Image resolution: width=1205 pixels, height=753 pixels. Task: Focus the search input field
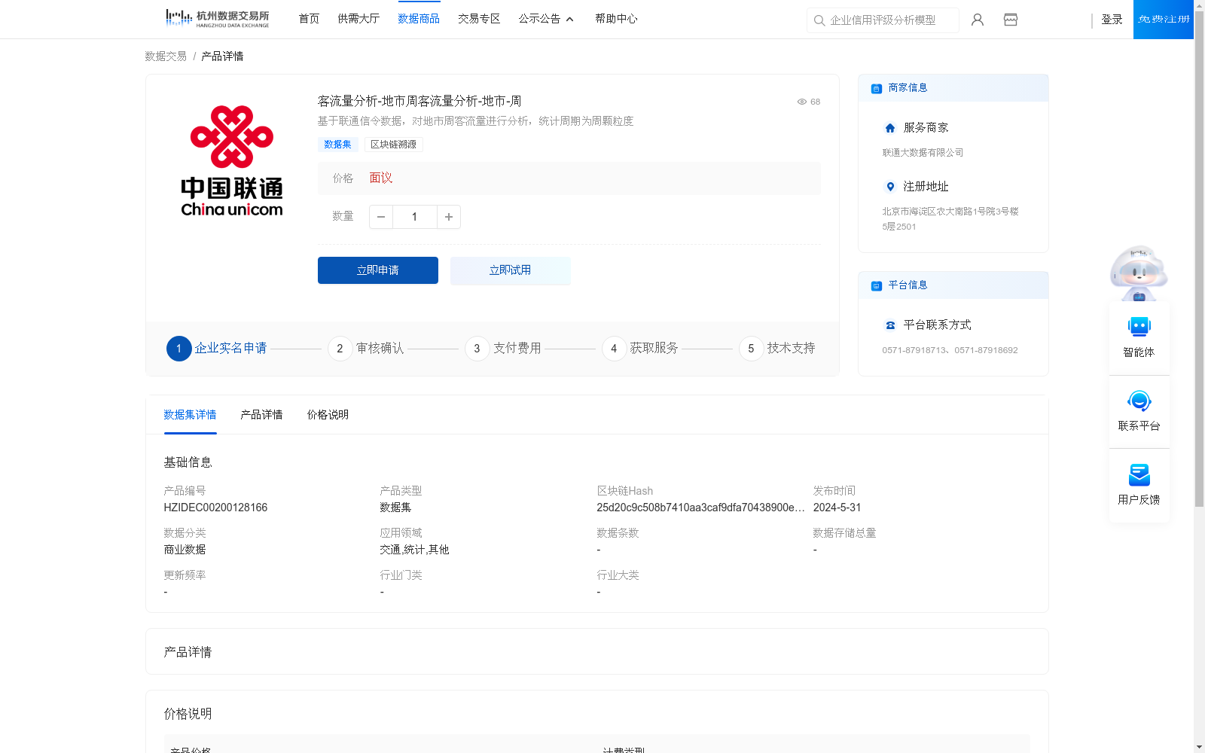[x=883, y=20]
